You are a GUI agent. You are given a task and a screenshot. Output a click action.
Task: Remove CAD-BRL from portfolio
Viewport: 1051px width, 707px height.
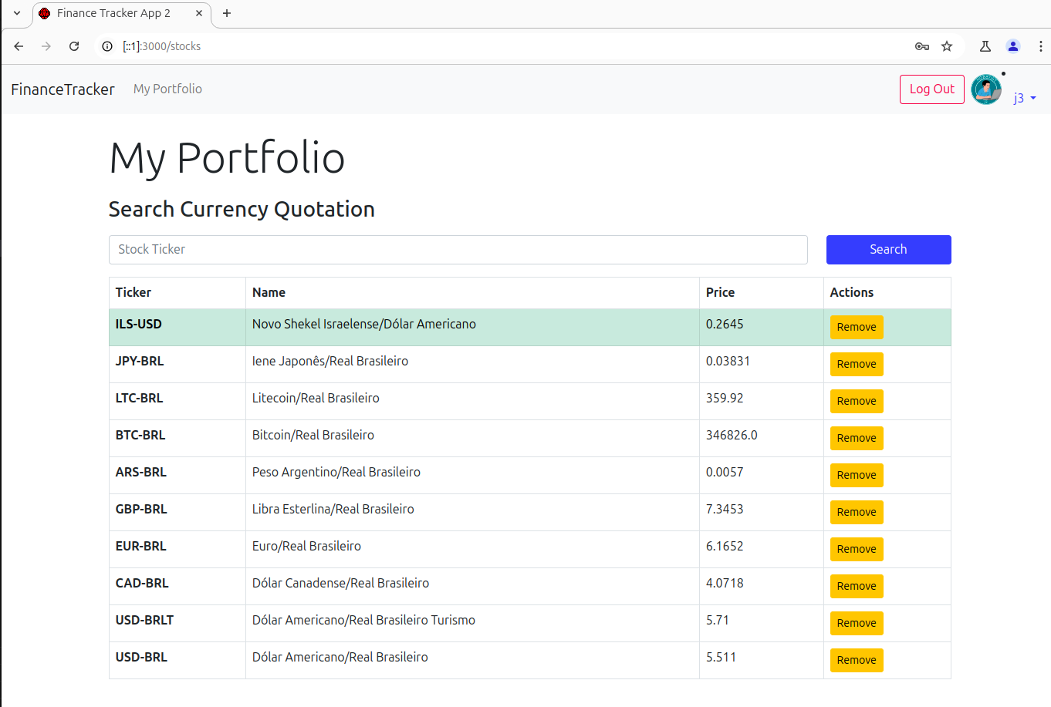click(857, 586)
